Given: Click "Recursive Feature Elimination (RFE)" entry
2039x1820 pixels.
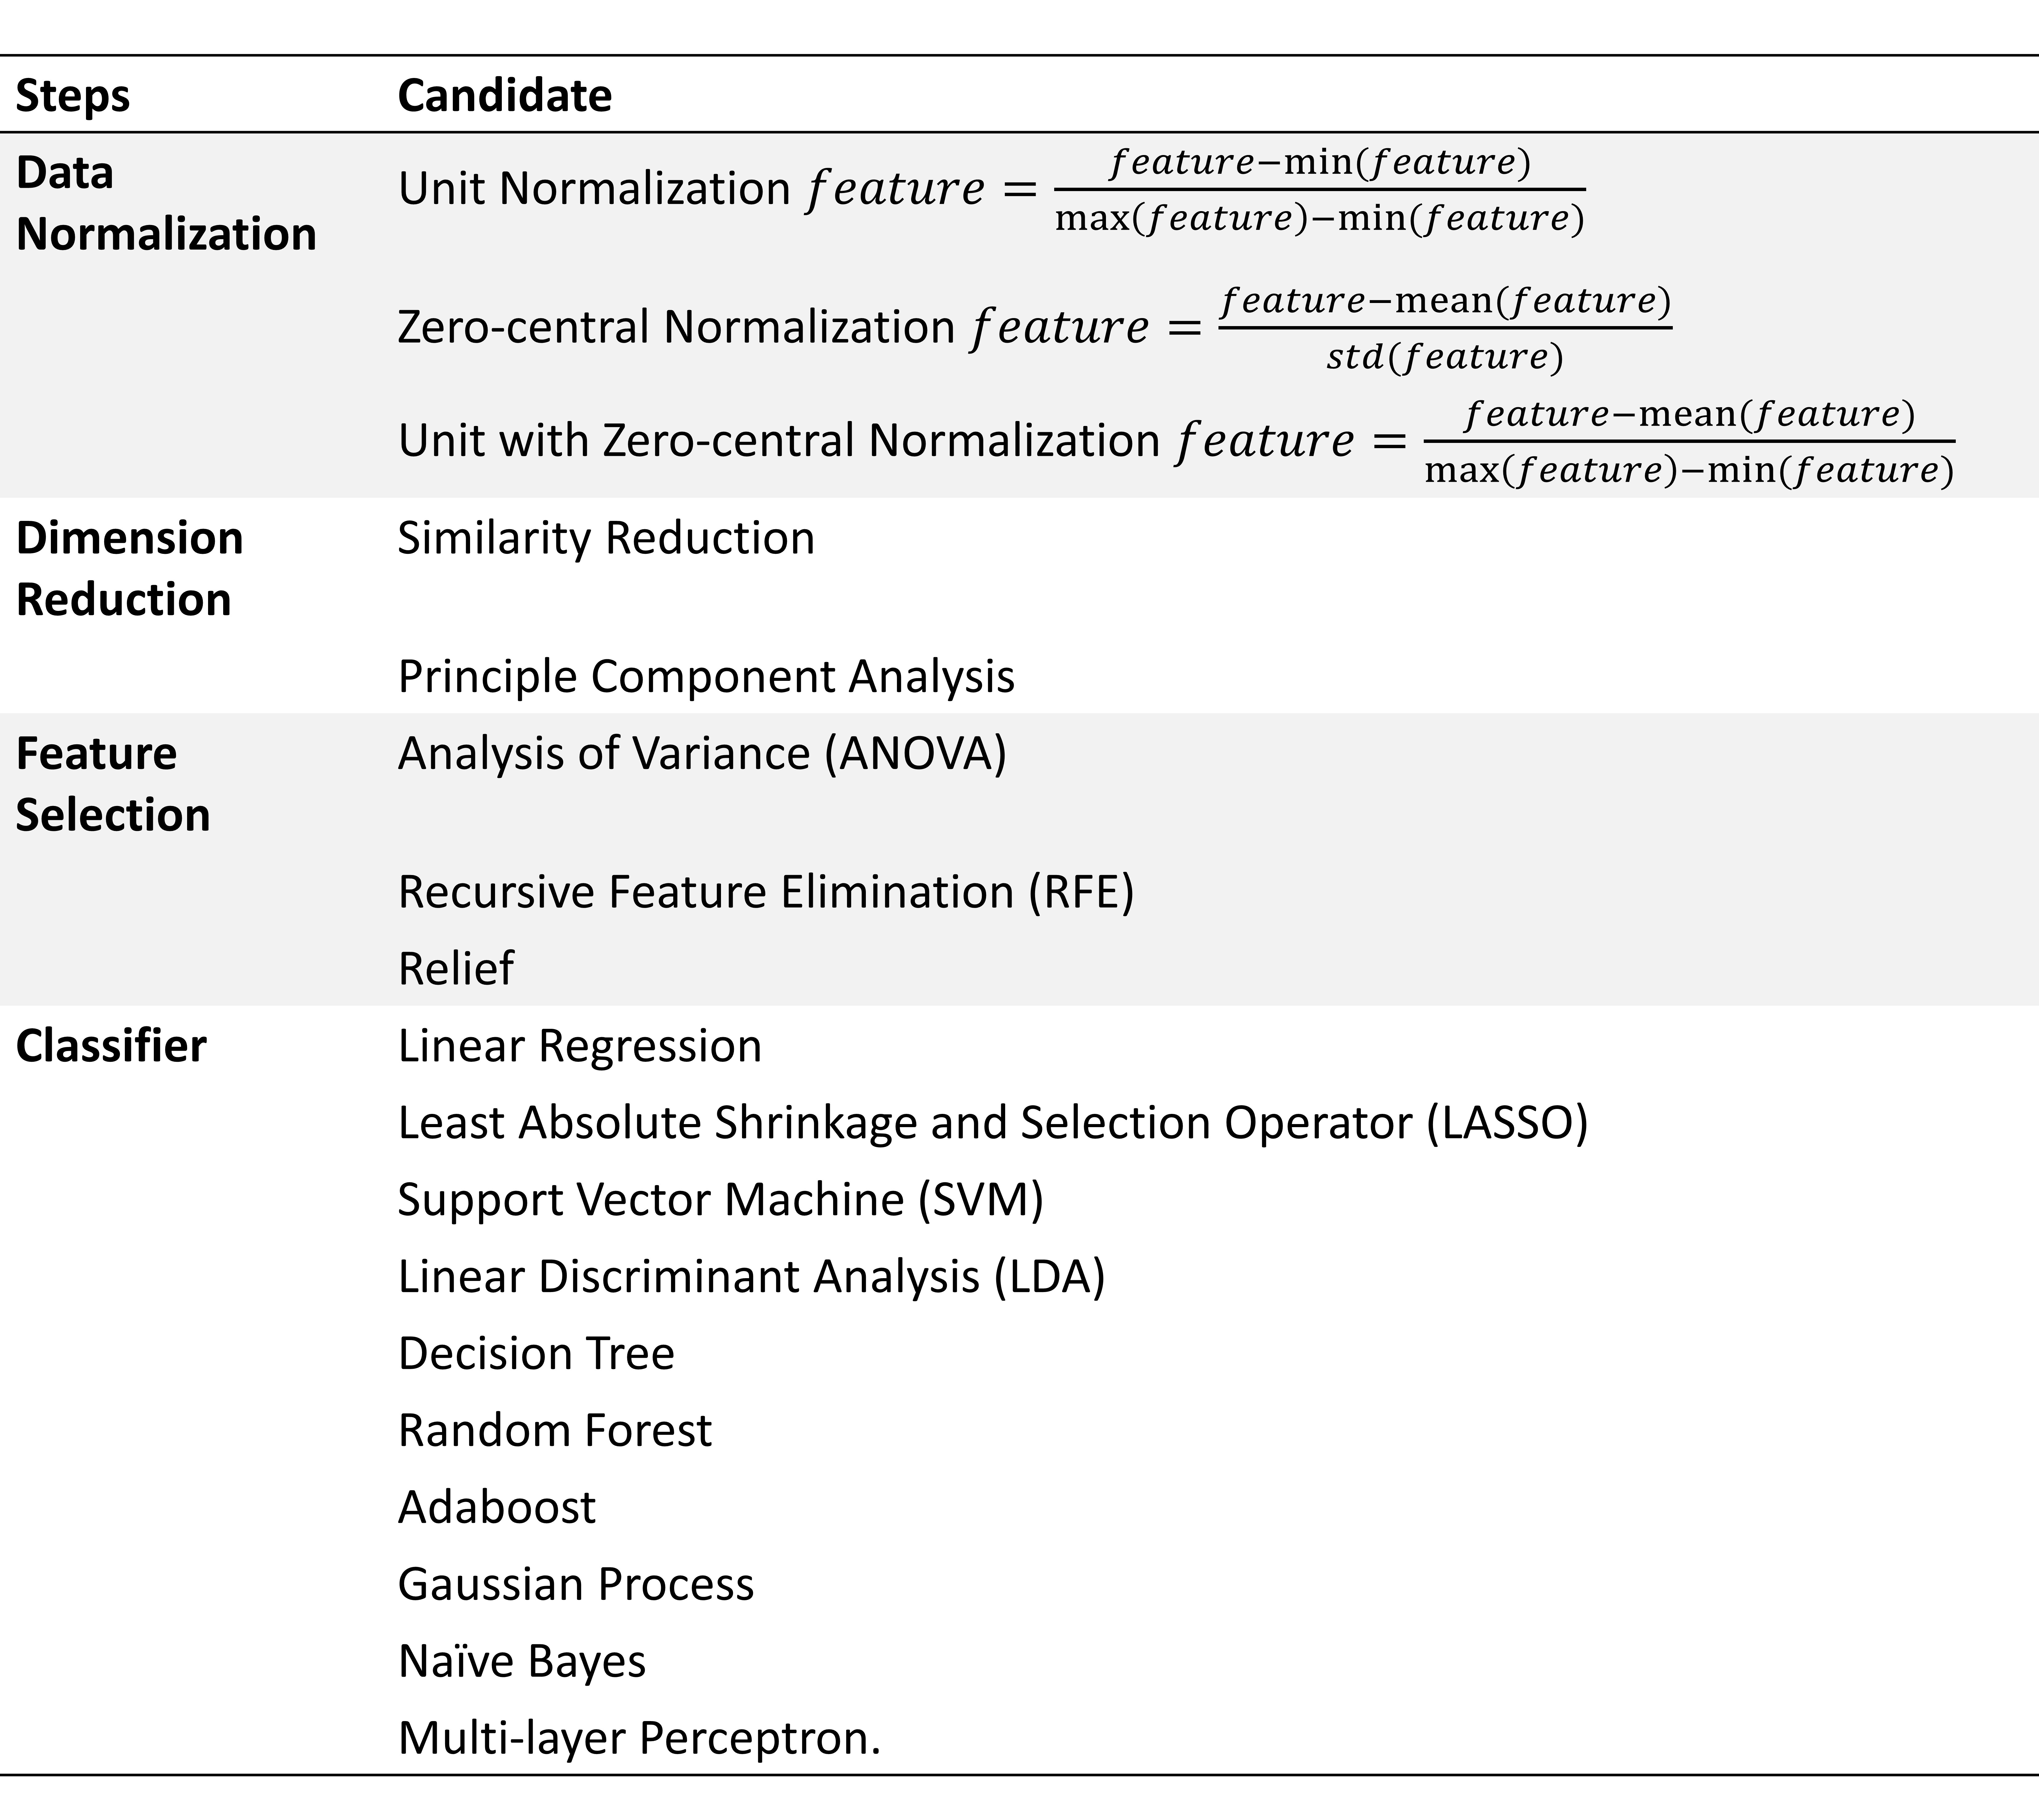Looking at the screenshot, I should point(766,891).
